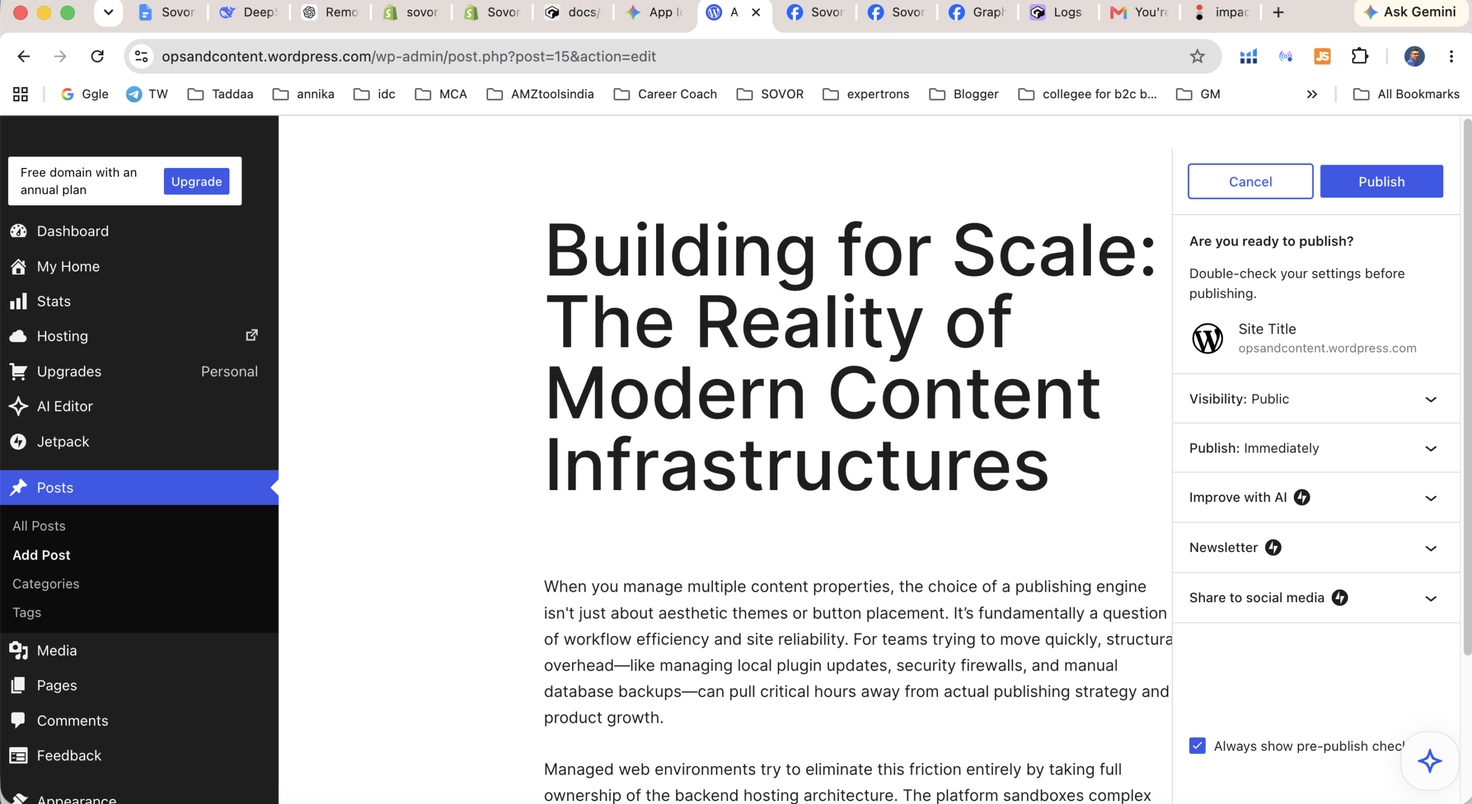Close the active WordPress tab

point(756,12)
